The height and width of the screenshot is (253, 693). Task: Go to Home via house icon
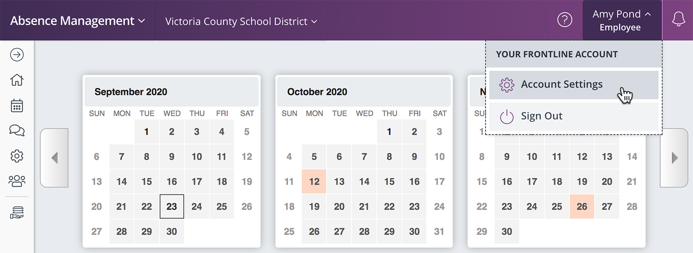click(17, 80)
